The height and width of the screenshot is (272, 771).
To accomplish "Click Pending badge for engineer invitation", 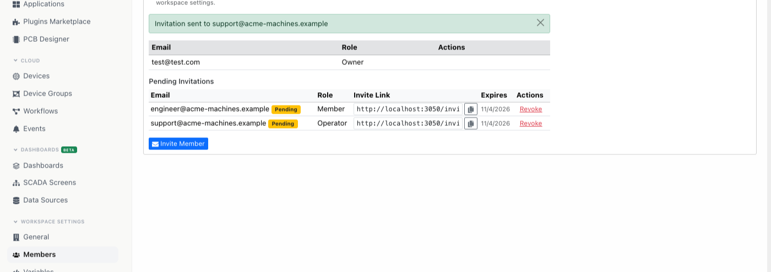I will [286, 109].
